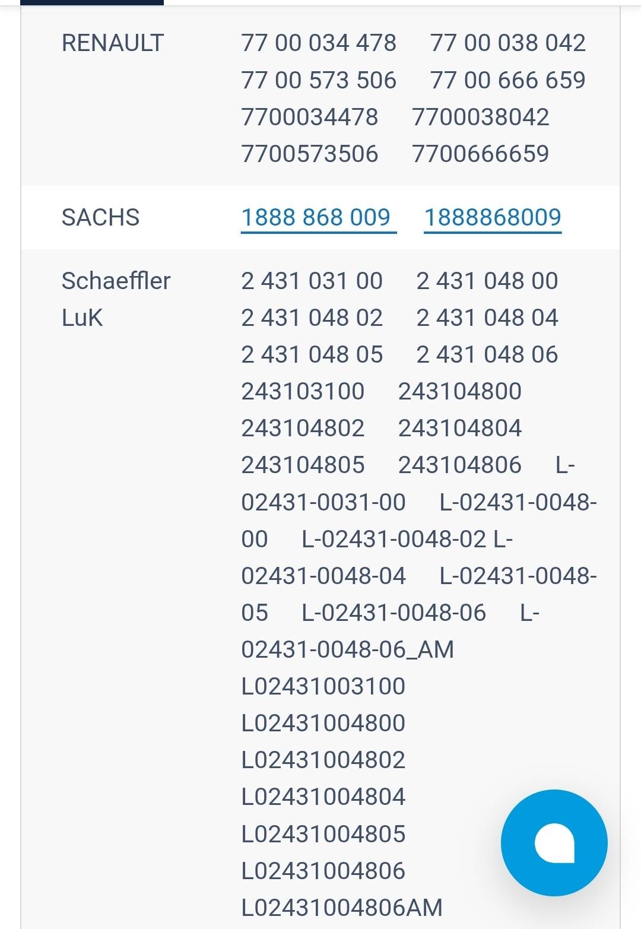Screen dimensions: 641x929
Task: Select the L02431004800 reference
Action: 323,723
